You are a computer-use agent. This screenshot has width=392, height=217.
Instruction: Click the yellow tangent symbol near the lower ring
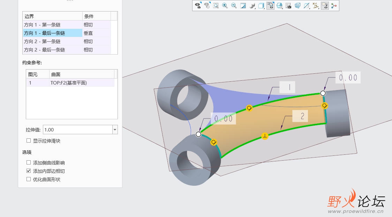214,142
